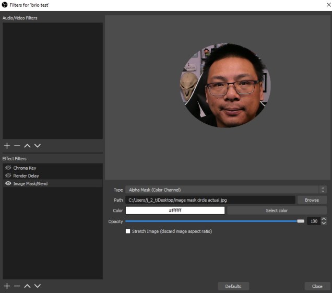Screen dimensions: 332x293
Task: Move effect filter up in the list
Action: pos(27,286)
